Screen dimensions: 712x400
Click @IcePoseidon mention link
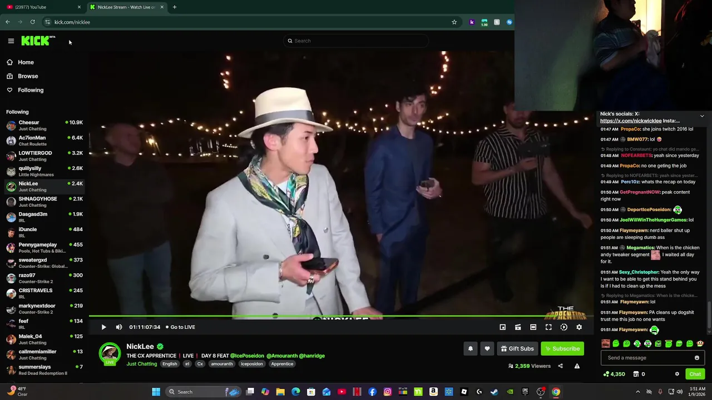pyautogui.click(x=247, y=356)
